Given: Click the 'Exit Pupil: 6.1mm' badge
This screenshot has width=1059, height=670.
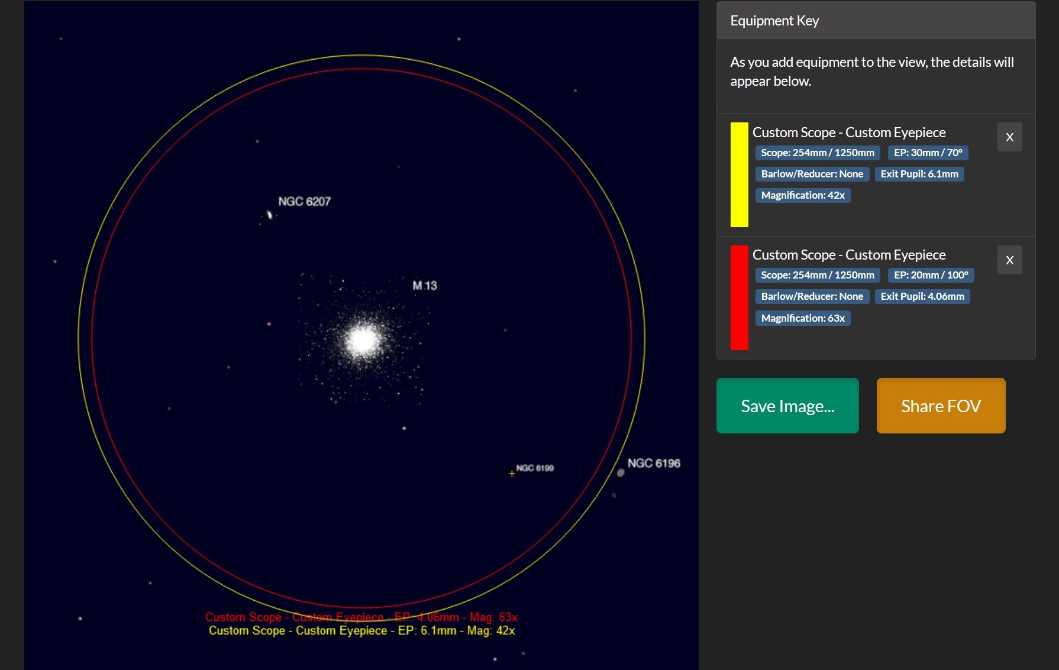Looking at the screenshot, I should point(919,174).
